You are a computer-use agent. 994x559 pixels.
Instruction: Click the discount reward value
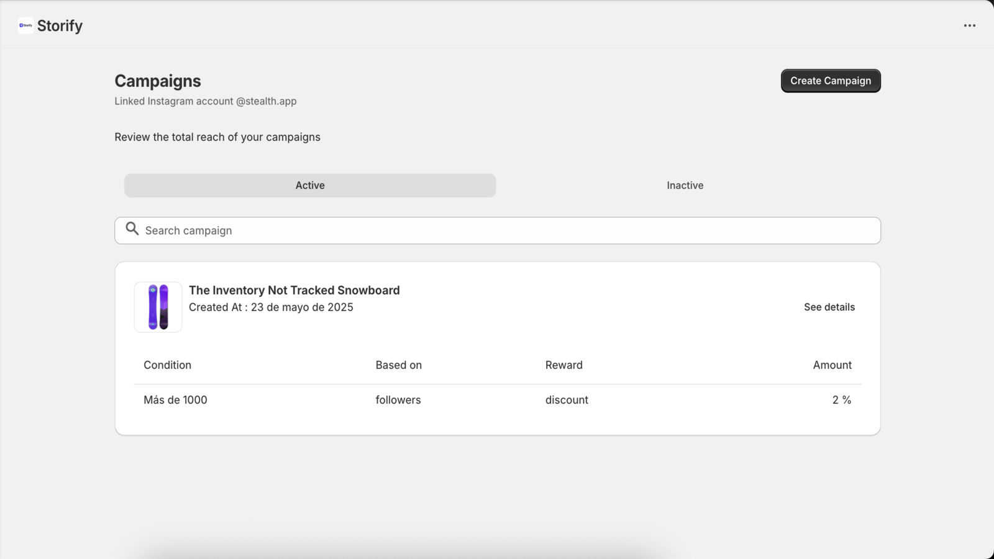(566, 399)
